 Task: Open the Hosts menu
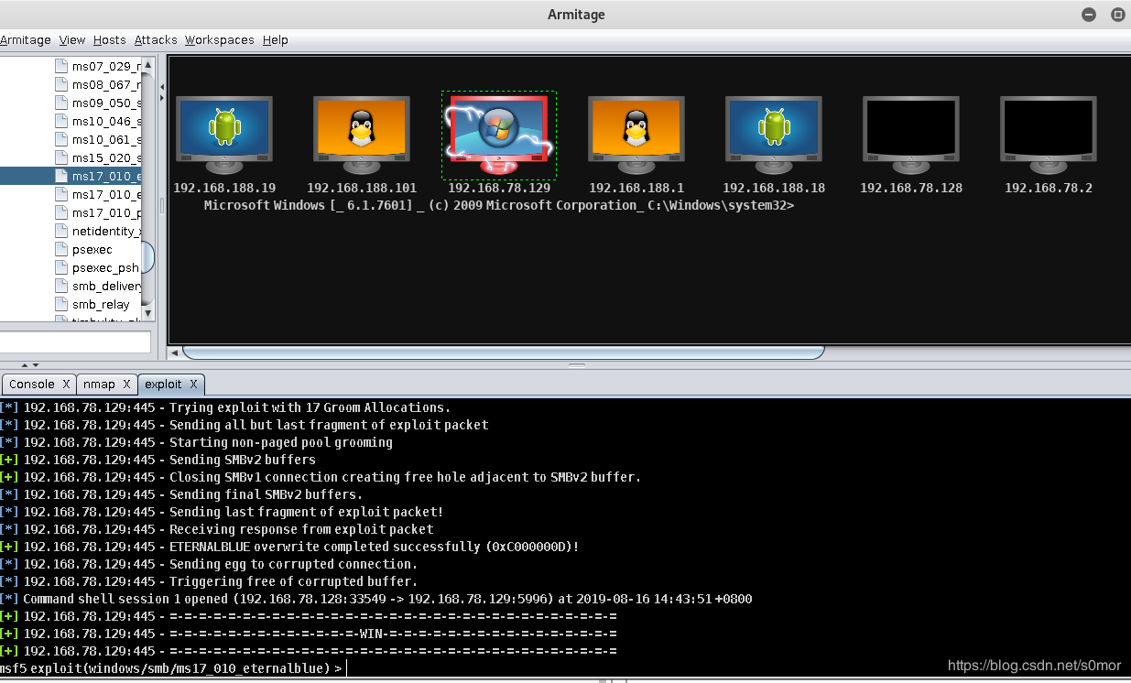coord(110,40)
